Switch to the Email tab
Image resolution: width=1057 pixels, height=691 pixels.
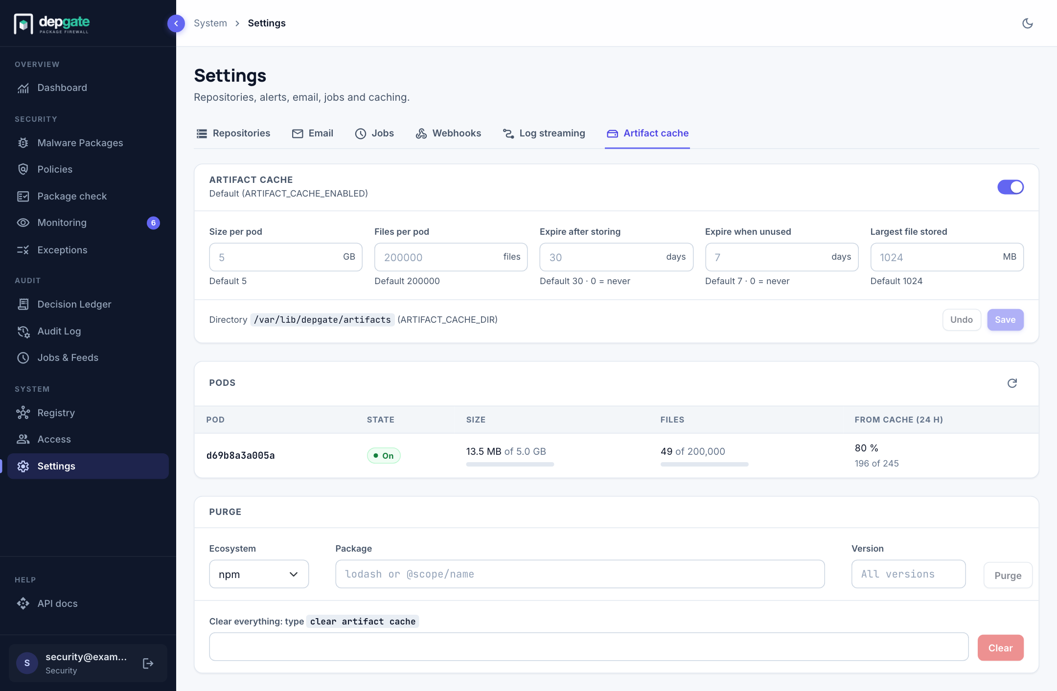(312, 133)
